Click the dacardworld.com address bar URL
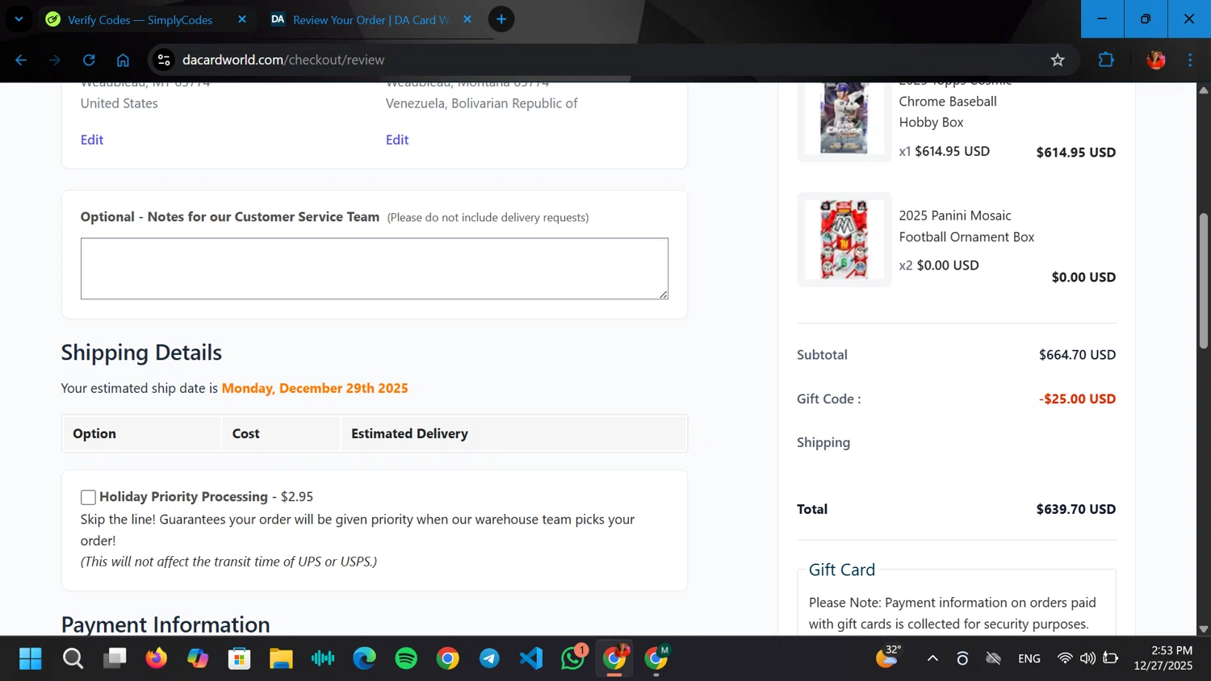This screenshot has height=681, width=1211. (283, 60)
